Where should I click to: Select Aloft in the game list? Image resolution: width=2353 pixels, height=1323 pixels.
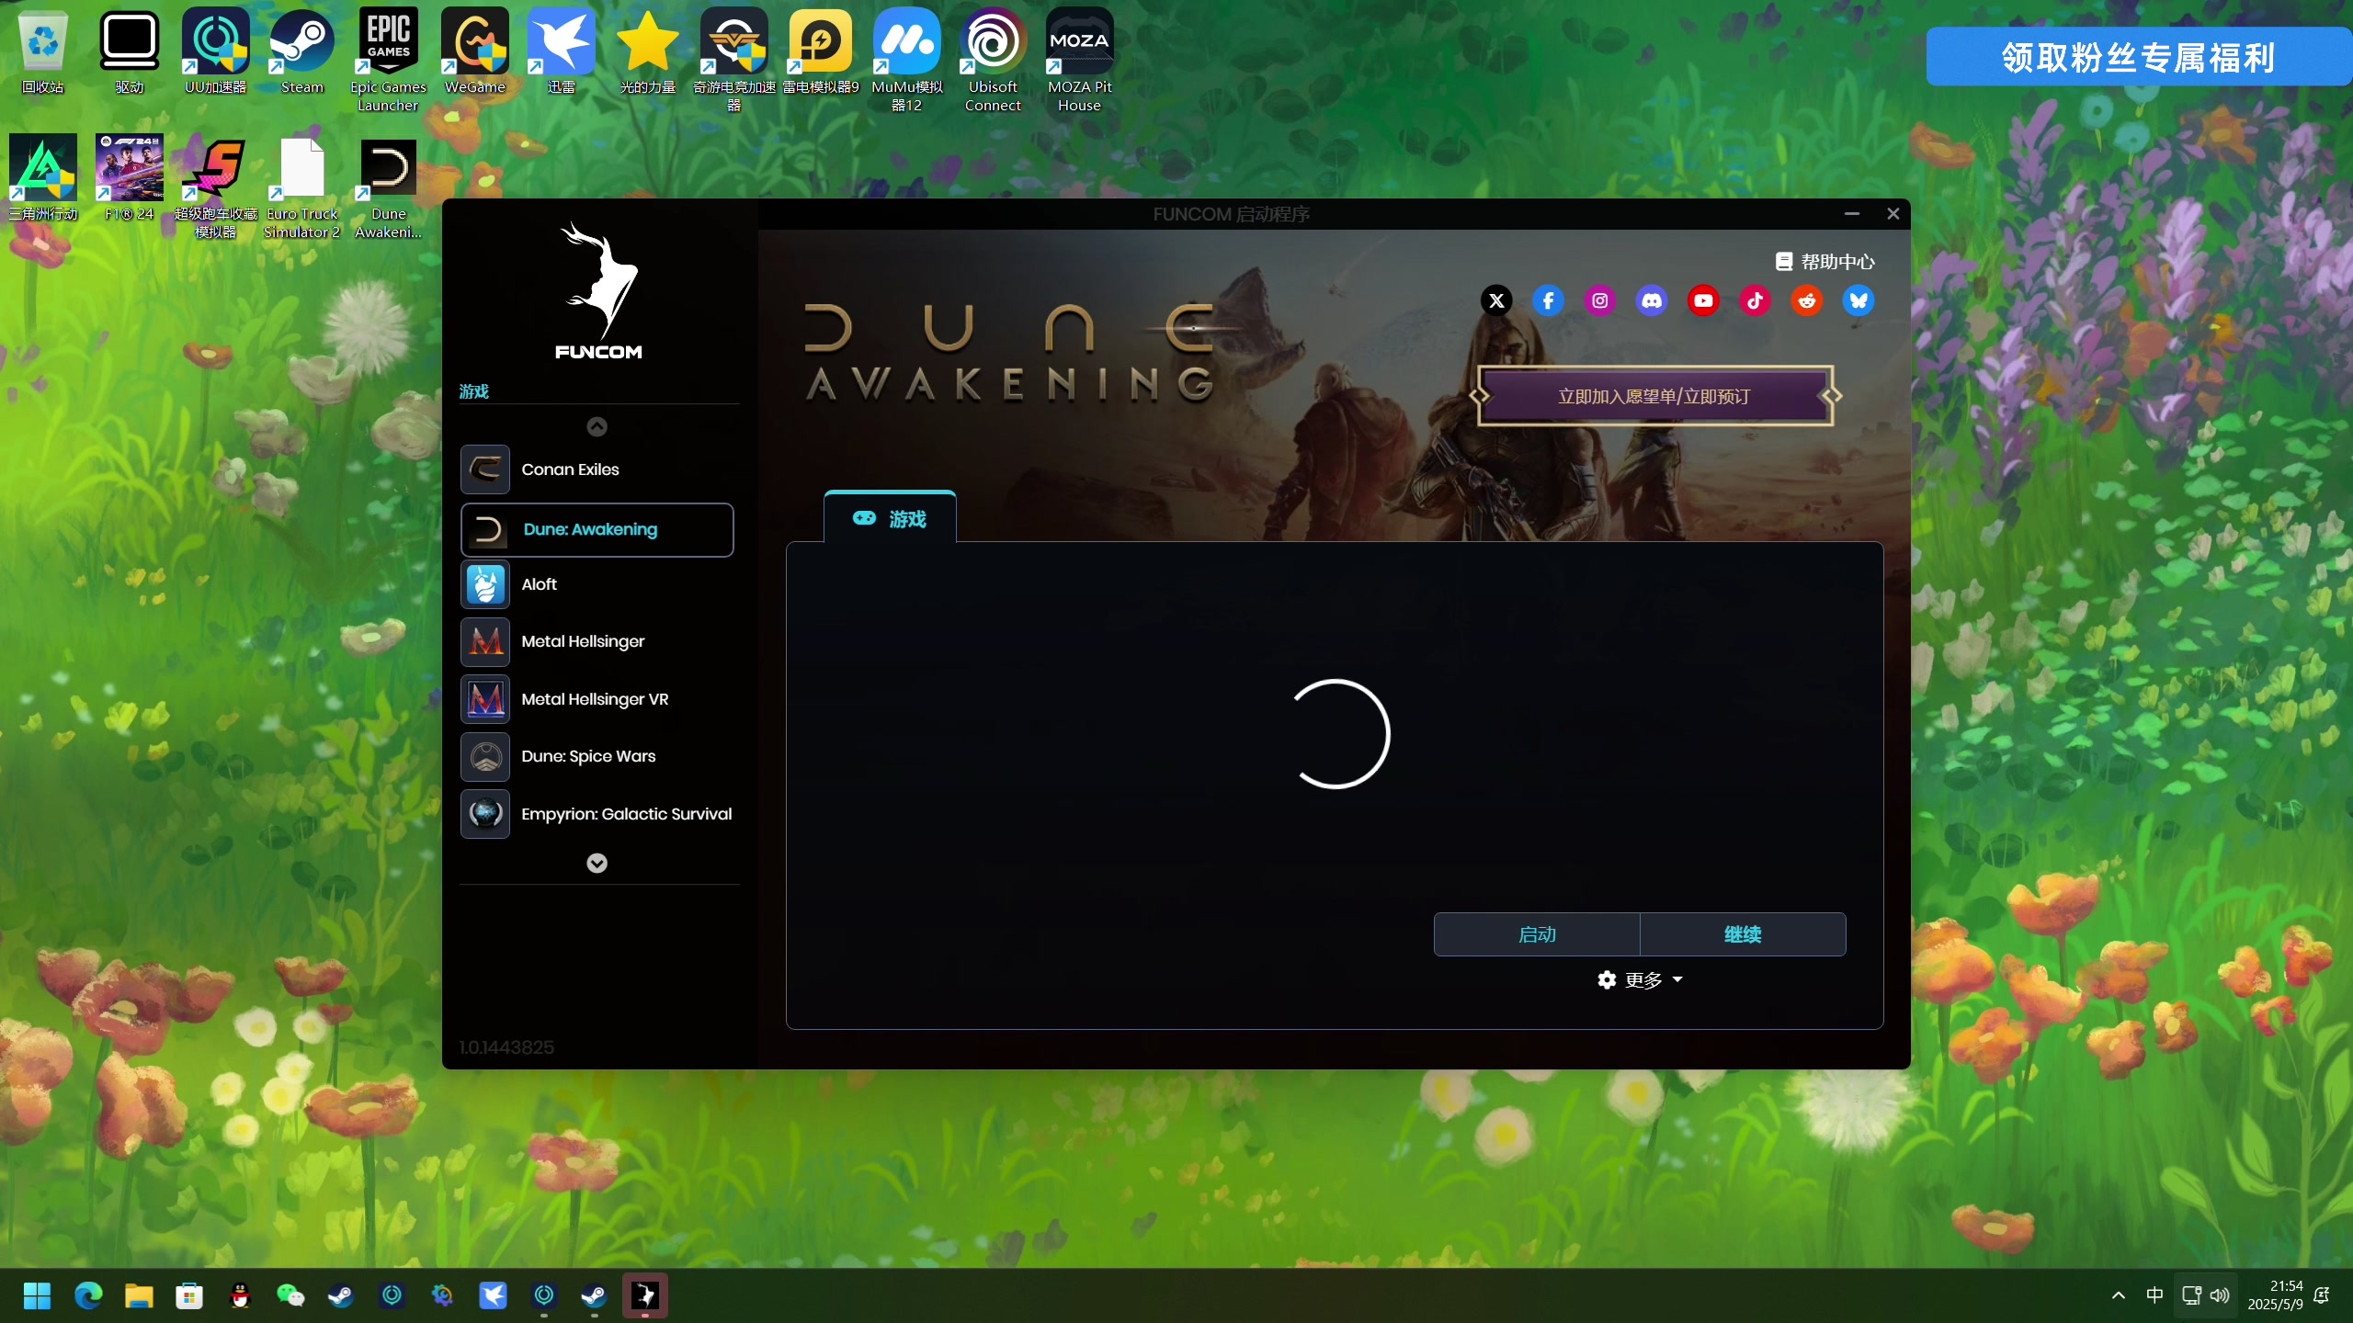coord(597,584)
